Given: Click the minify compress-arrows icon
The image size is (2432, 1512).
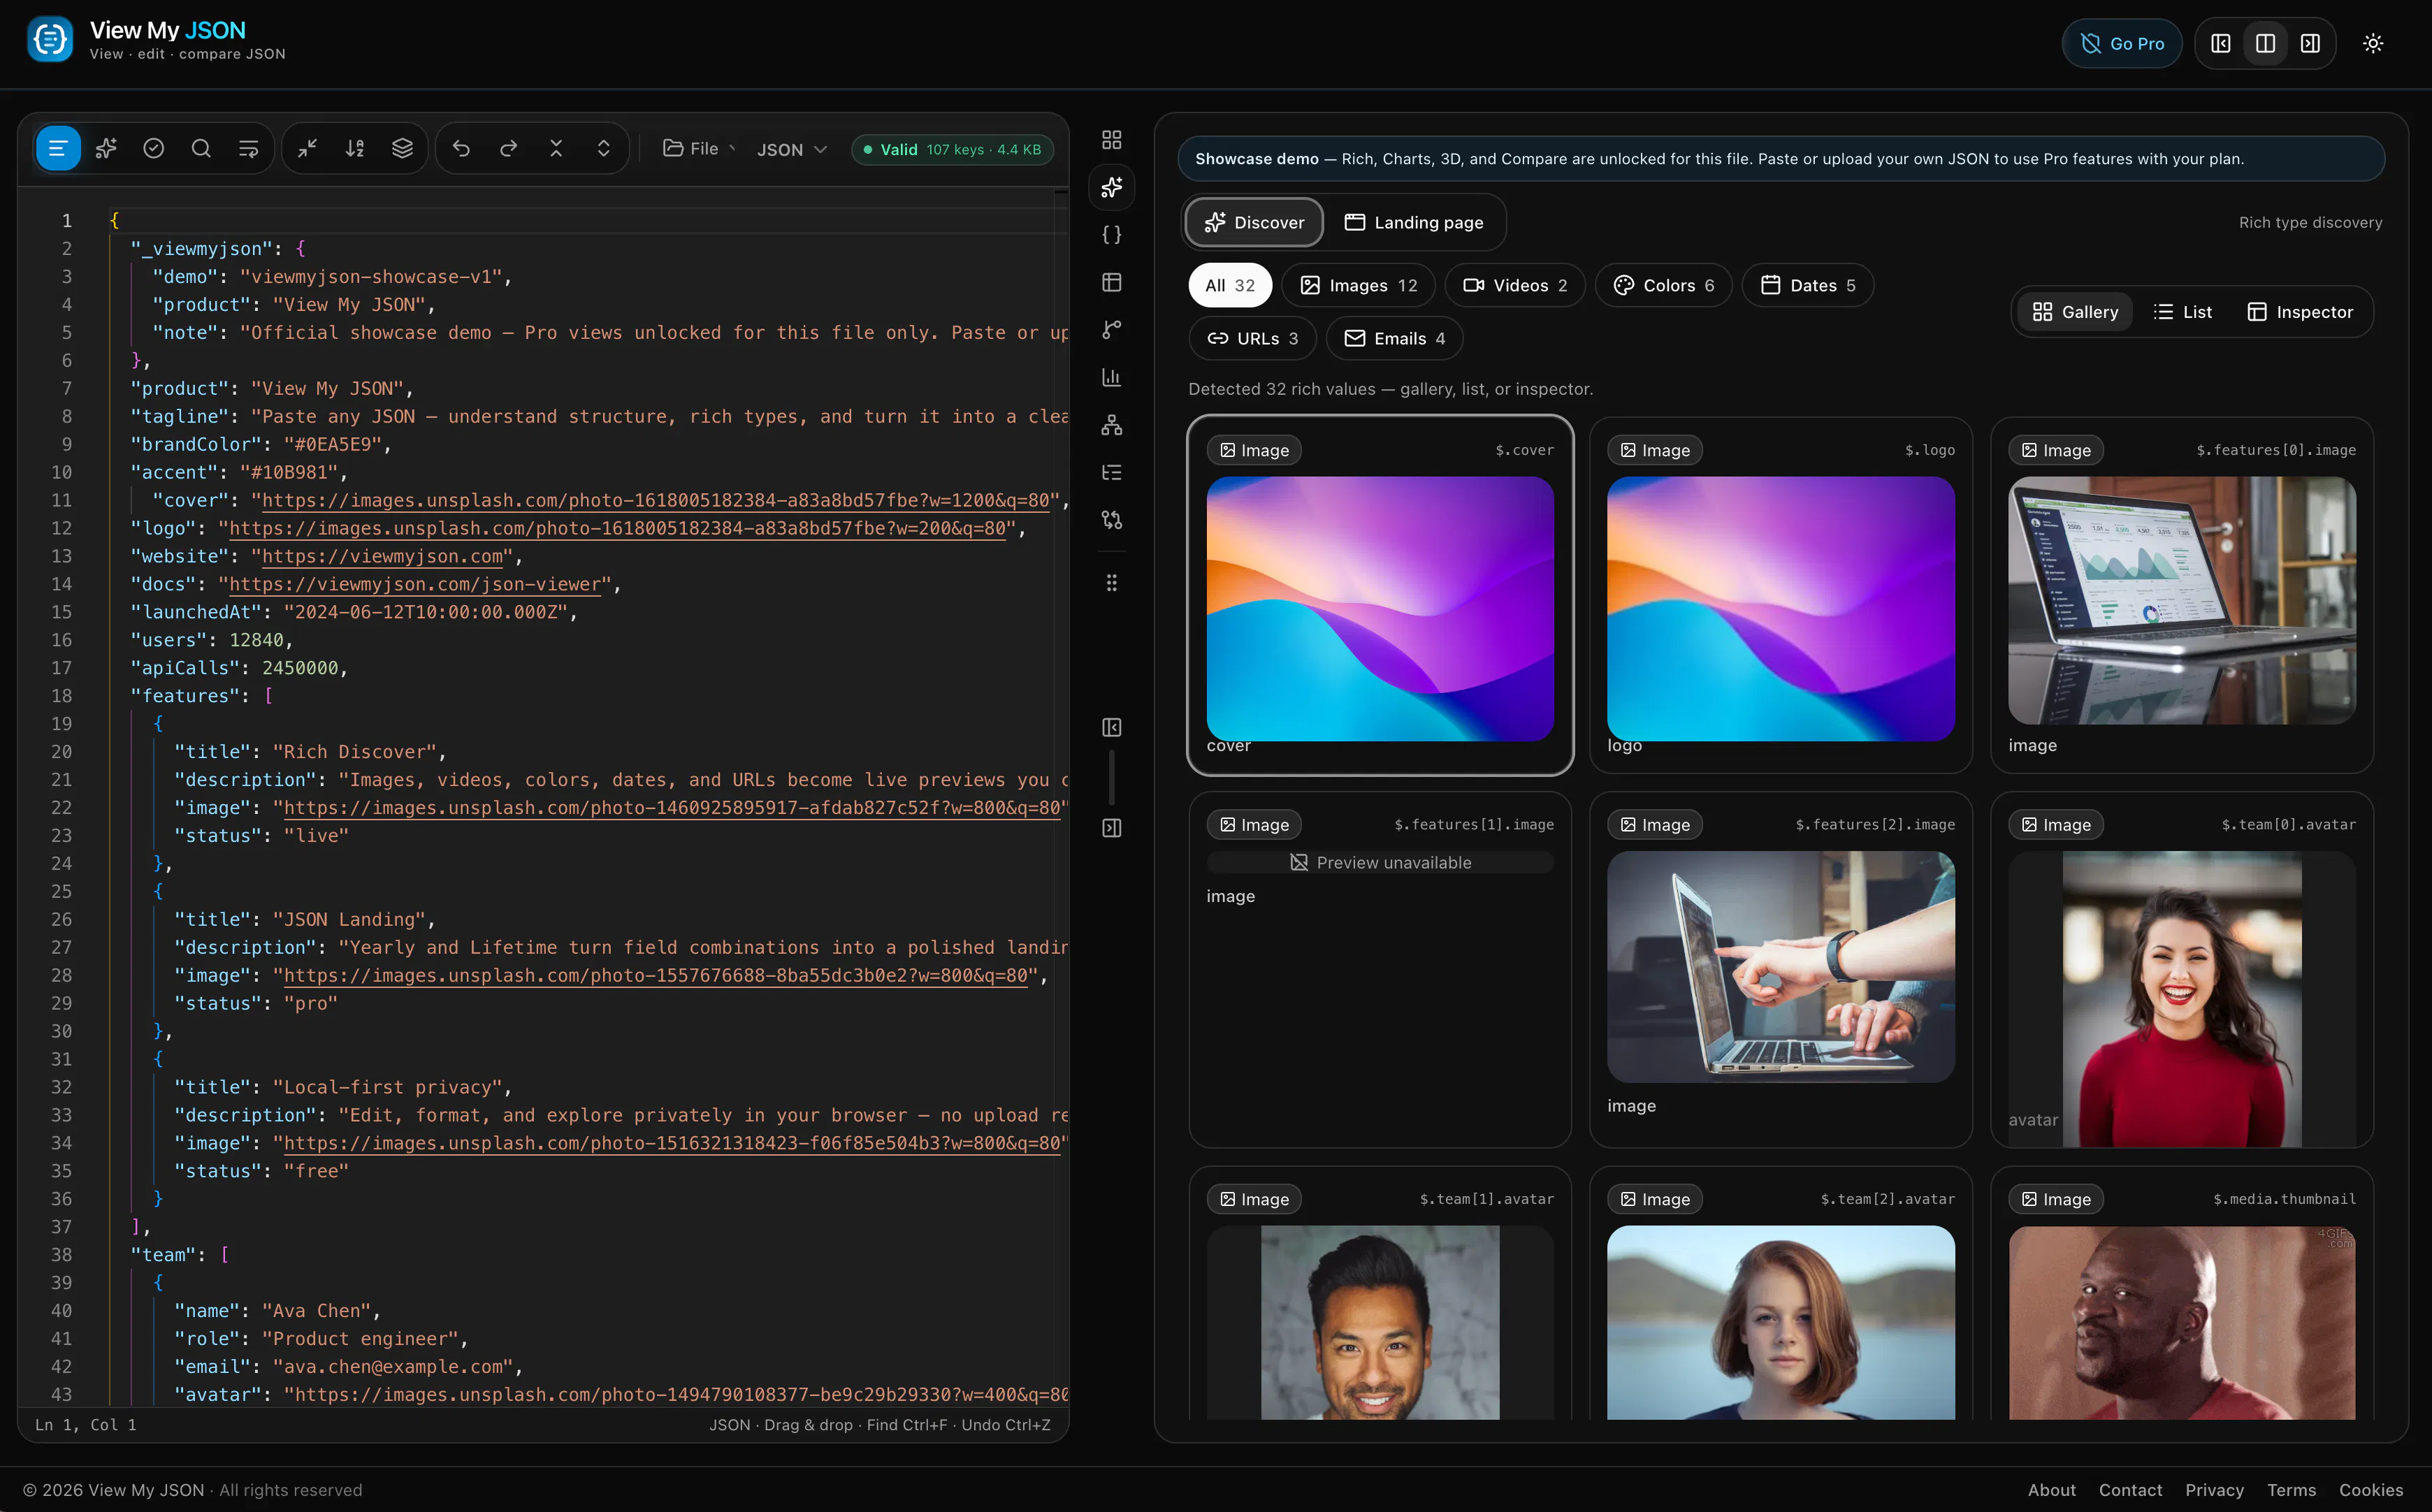Looking at the screenshot, I should pos(307,149).
